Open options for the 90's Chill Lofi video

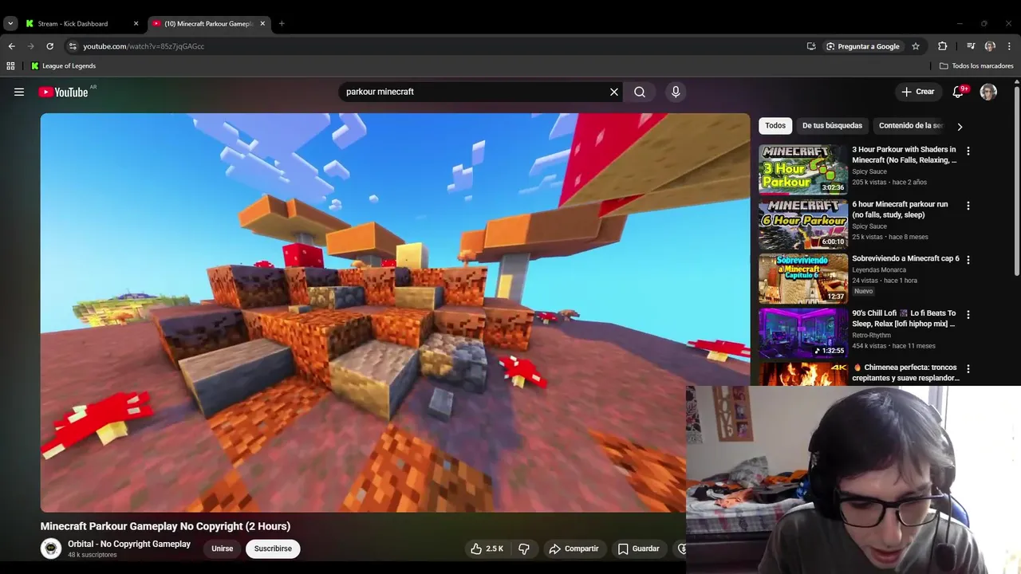[x=968, y=315]
